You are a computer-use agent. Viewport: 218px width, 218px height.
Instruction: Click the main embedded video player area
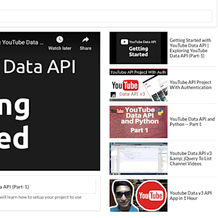pyautogui.click(x=50, y=101)
